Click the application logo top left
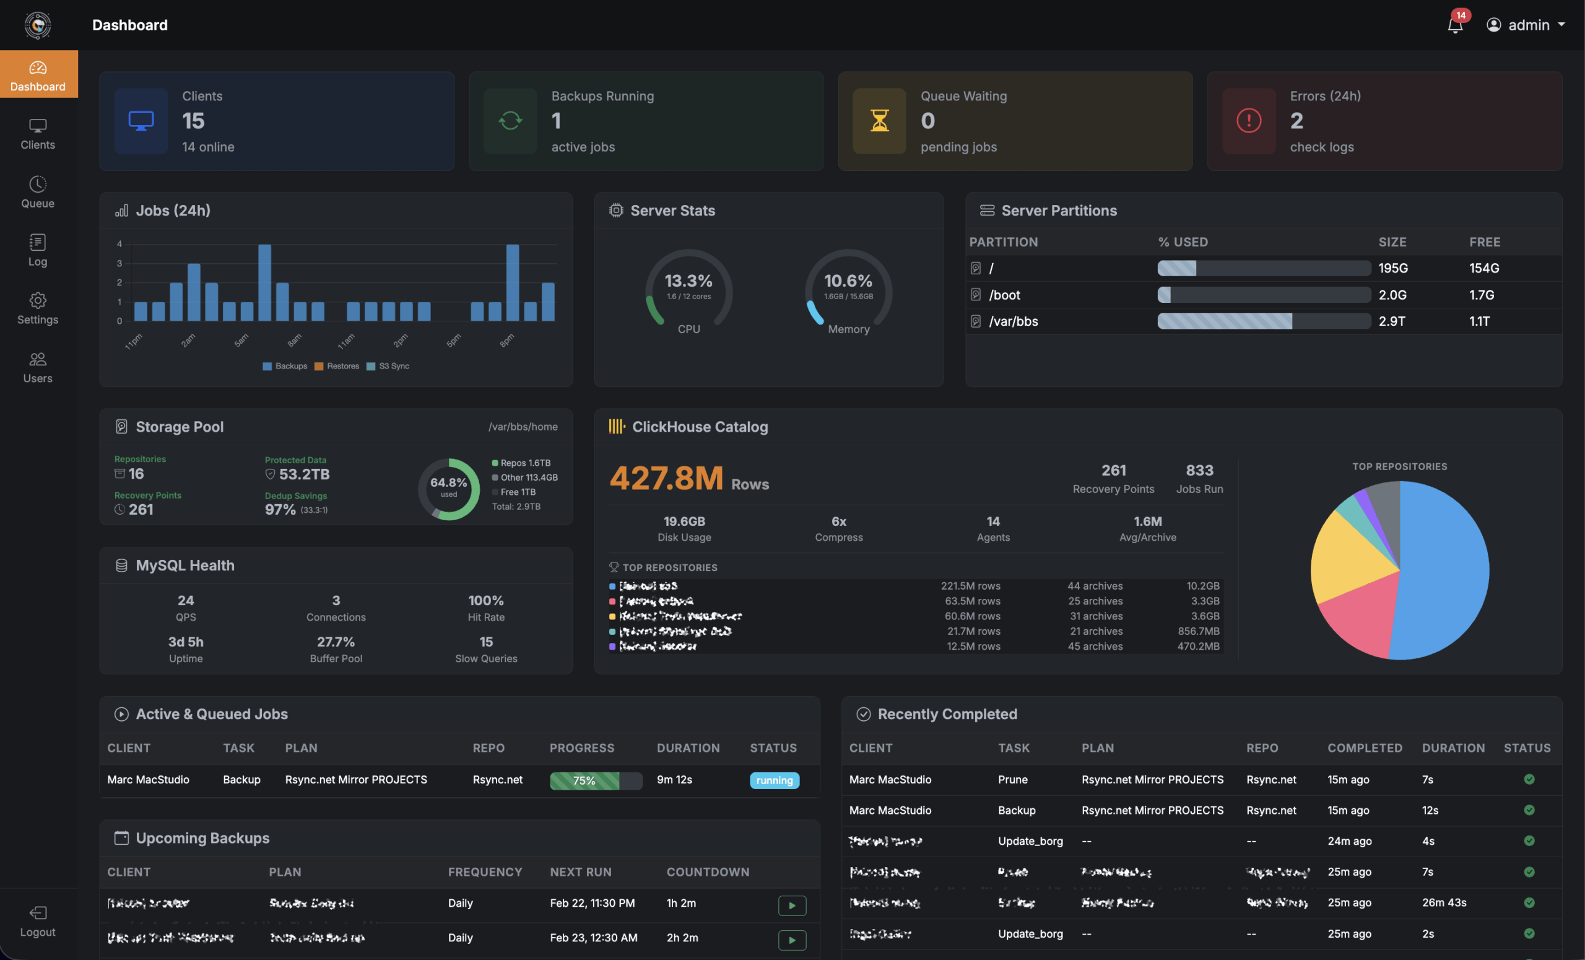This screenshot has height=960, width=1585. coord(37,26)
